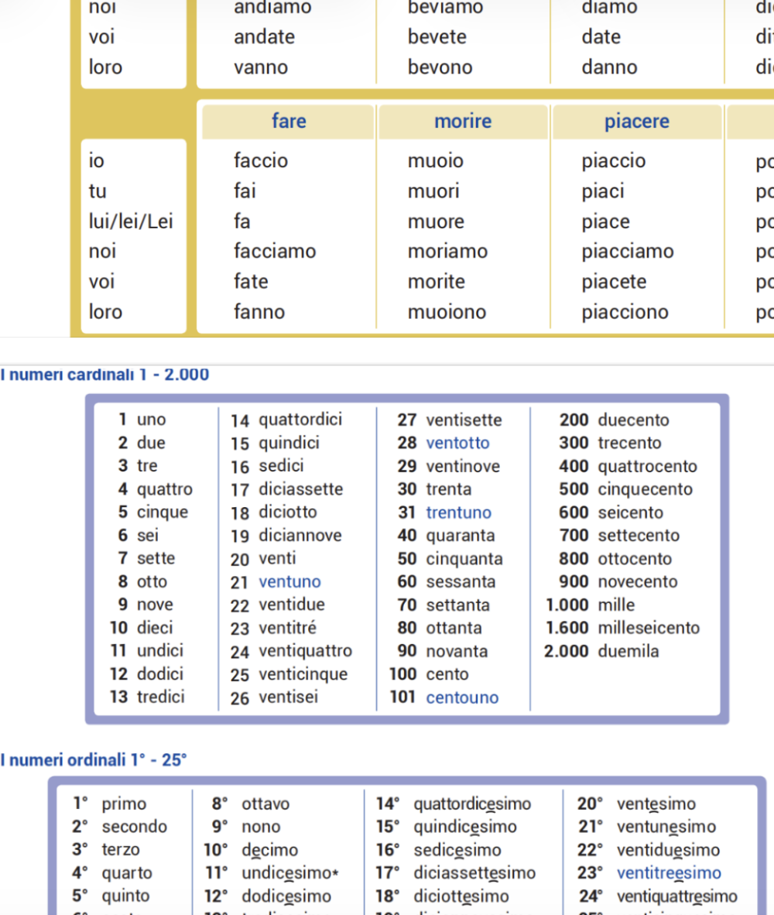Click the ordinal 'decimo'
Screen dimensions: 774x915
[269, 850]
